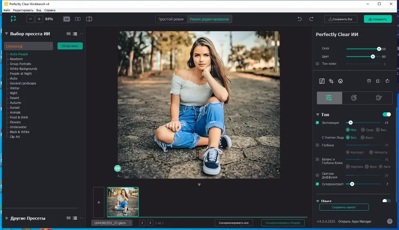The height and width of the screenshot is (230, 399).
Task: Toggle the Тон section switch
Action: (x=387, y=114)
